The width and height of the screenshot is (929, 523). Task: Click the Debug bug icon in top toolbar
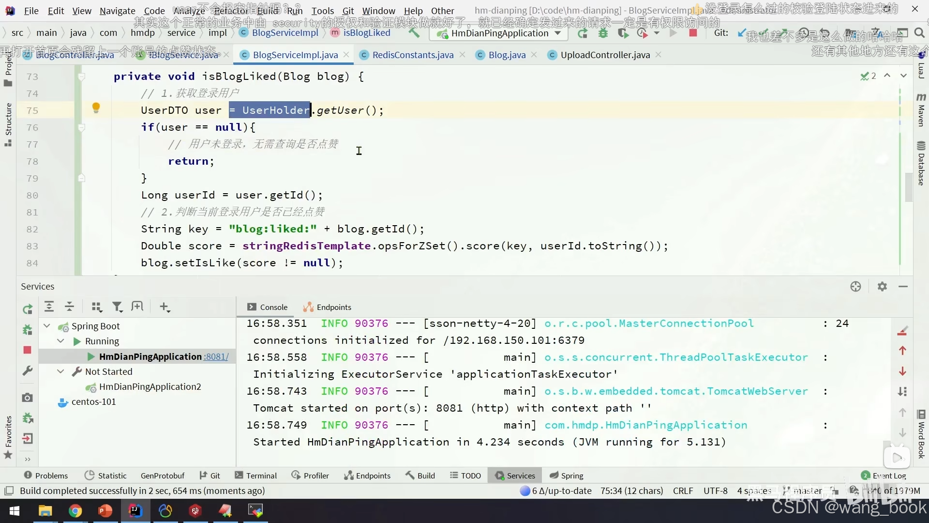[603, 33]
